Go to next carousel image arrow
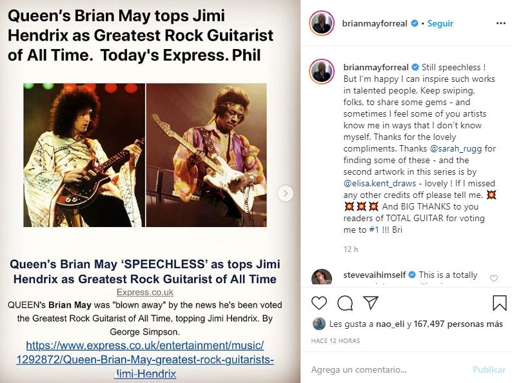The image size is (512, 383). click(286, 193)
